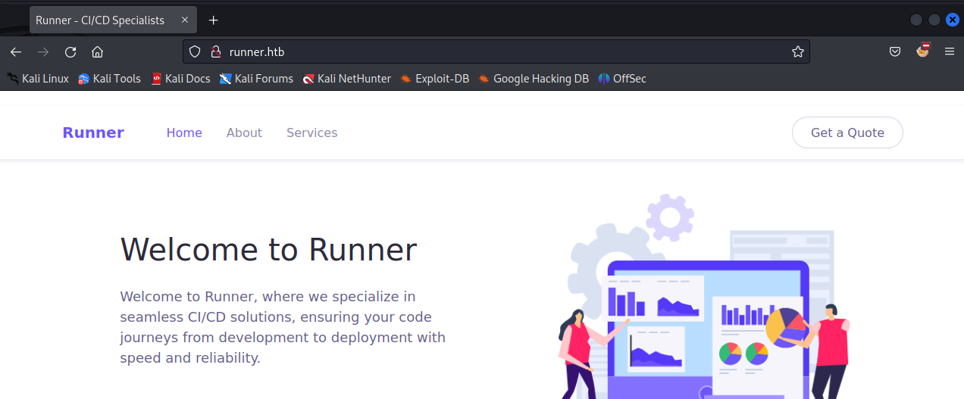Click the forward navigation arrow

[43, 51]
